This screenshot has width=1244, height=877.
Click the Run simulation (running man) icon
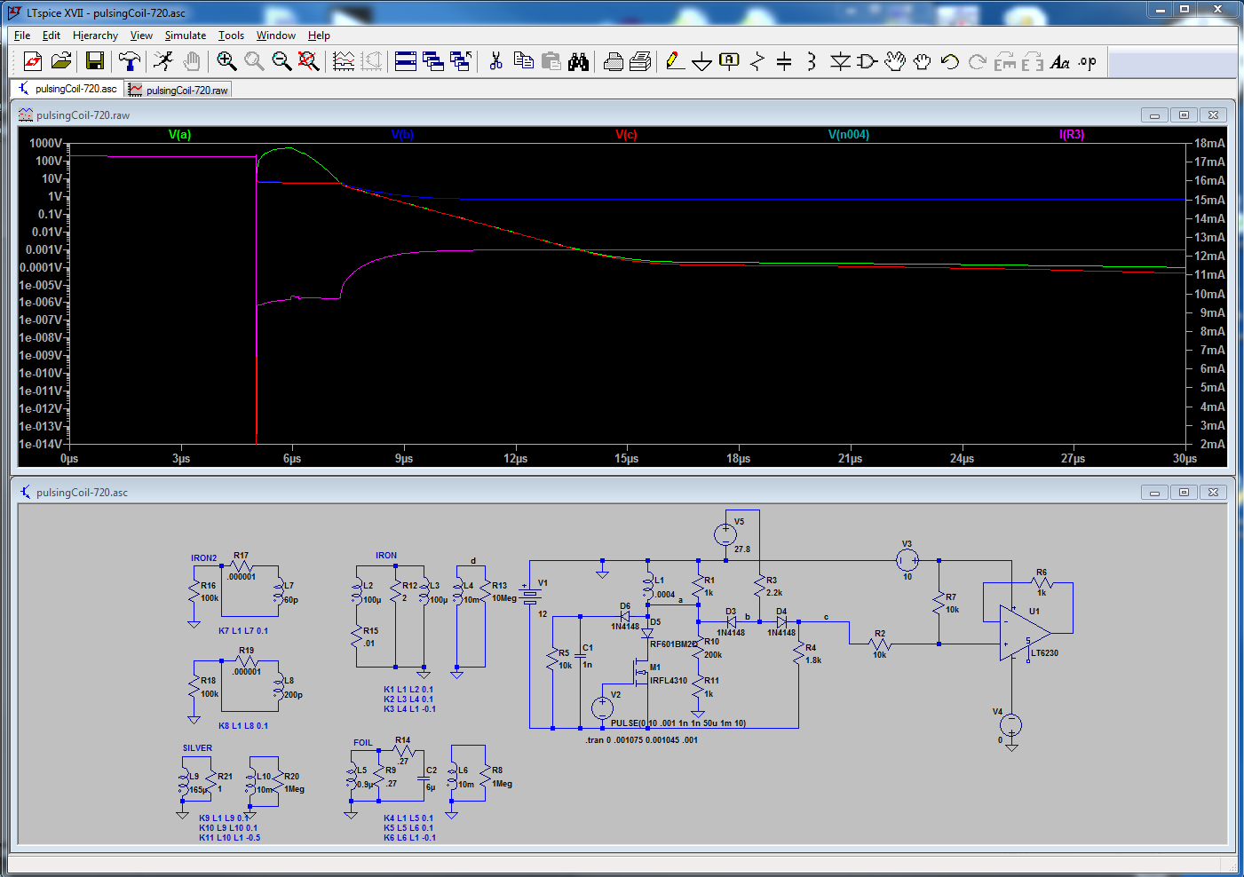click(x=163, y=60)
